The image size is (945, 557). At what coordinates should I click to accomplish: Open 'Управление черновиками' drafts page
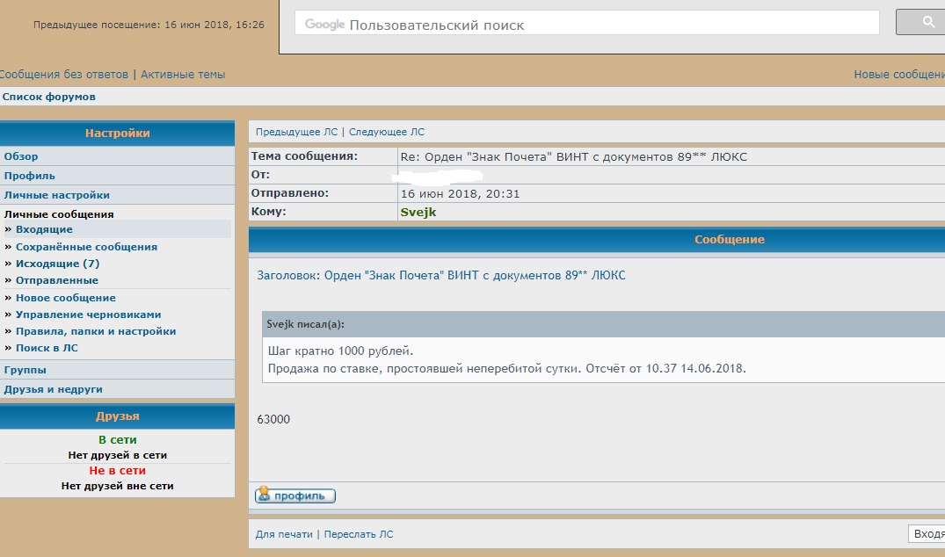[x=88, y=315]
